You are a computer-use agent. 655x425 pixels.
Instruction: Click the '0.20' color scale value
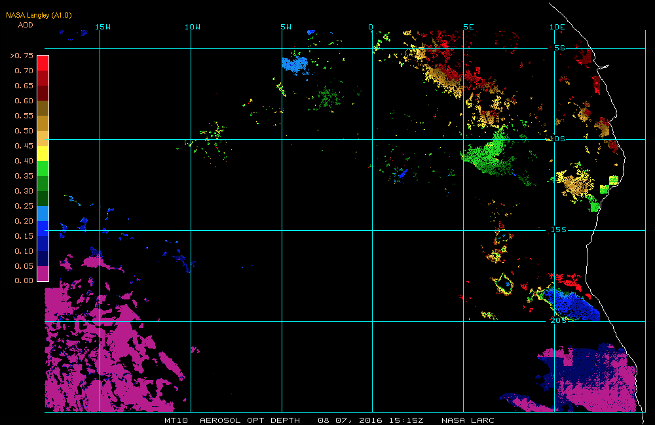click(x=24, y=220)
